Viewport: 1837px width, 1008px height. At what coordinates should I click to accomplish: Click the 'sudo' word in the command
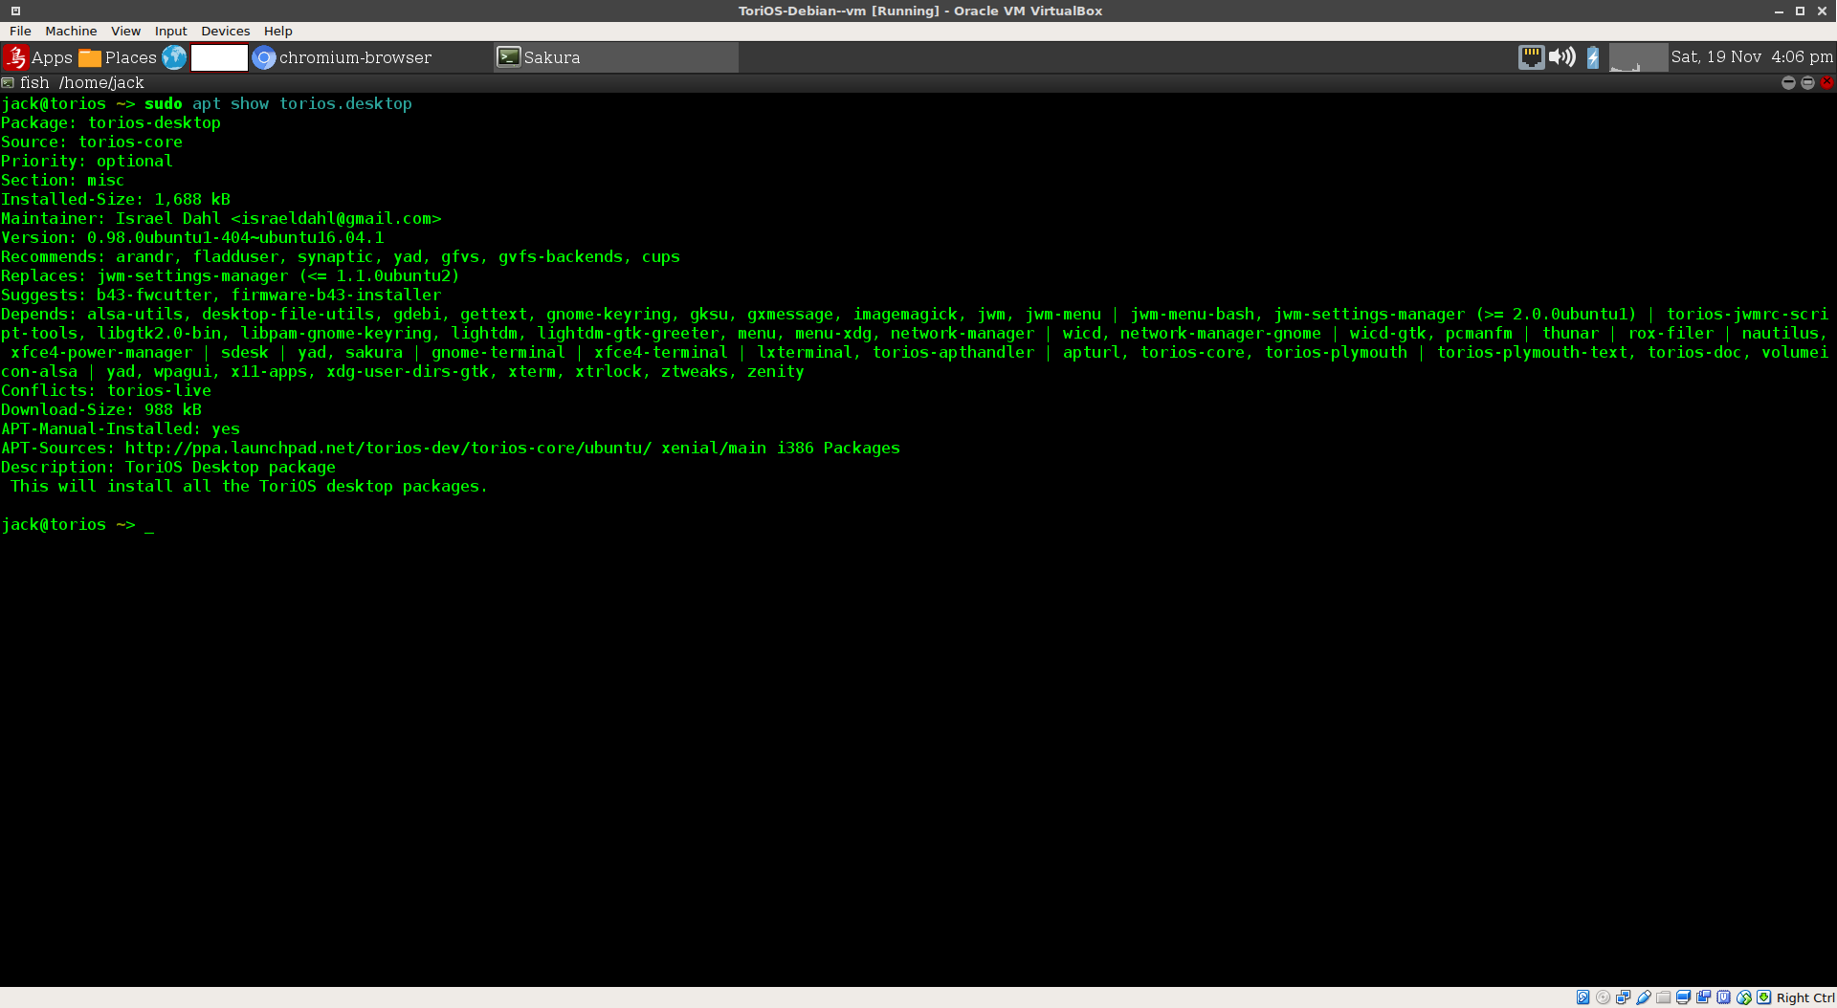point(164,103)
